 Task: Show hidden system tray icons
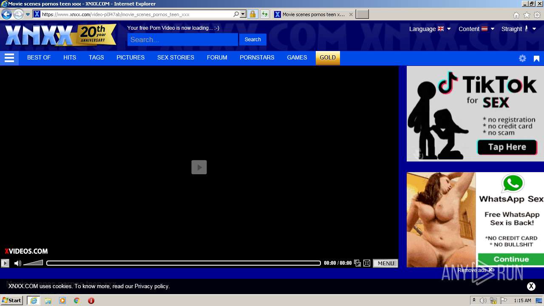(474, 300)
